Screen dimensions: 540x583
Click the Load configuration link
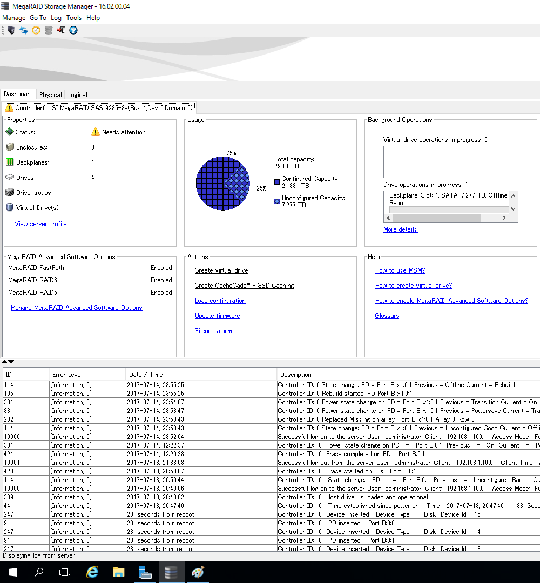click(220, 301)
